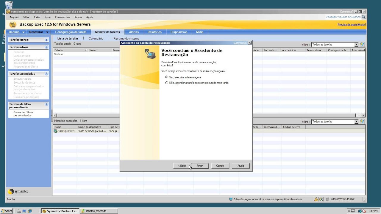Collapse the Tarefas agendadas panel
381x214 pixels.
point(46,74)
